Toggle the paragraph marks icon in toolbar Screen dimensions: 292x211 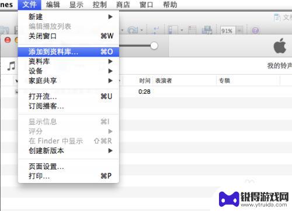(156, 30)
